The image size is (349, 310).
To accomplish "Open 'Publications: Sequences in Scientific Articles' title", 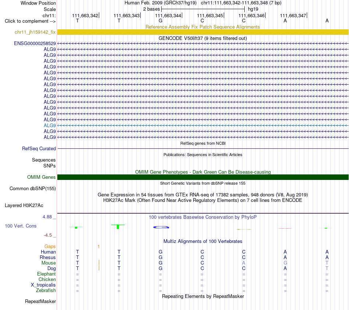I will (203, 155).
